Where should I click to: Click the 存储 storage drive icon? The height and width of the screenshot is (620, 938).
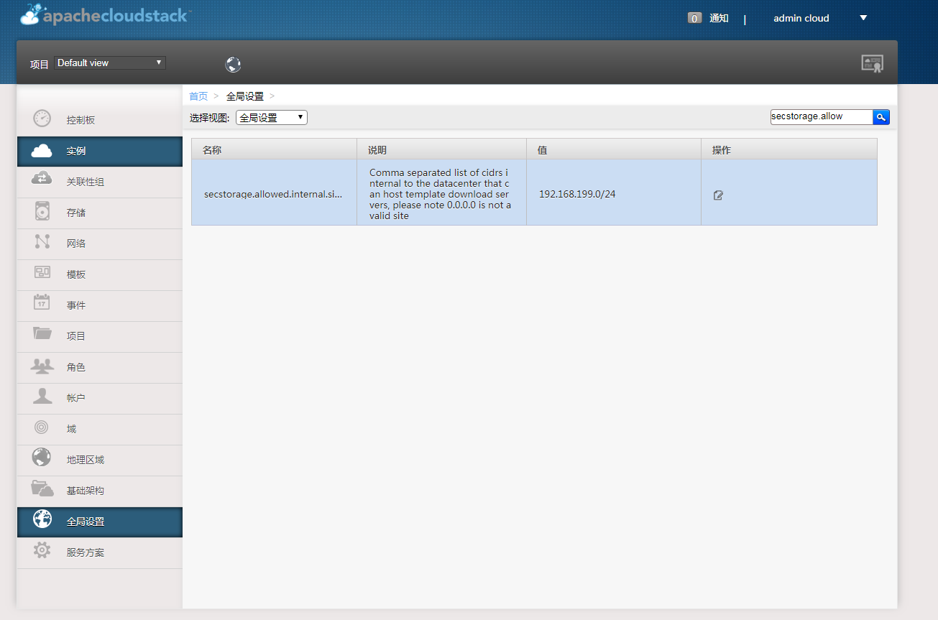pyautogui.click(x=42, y=213)
